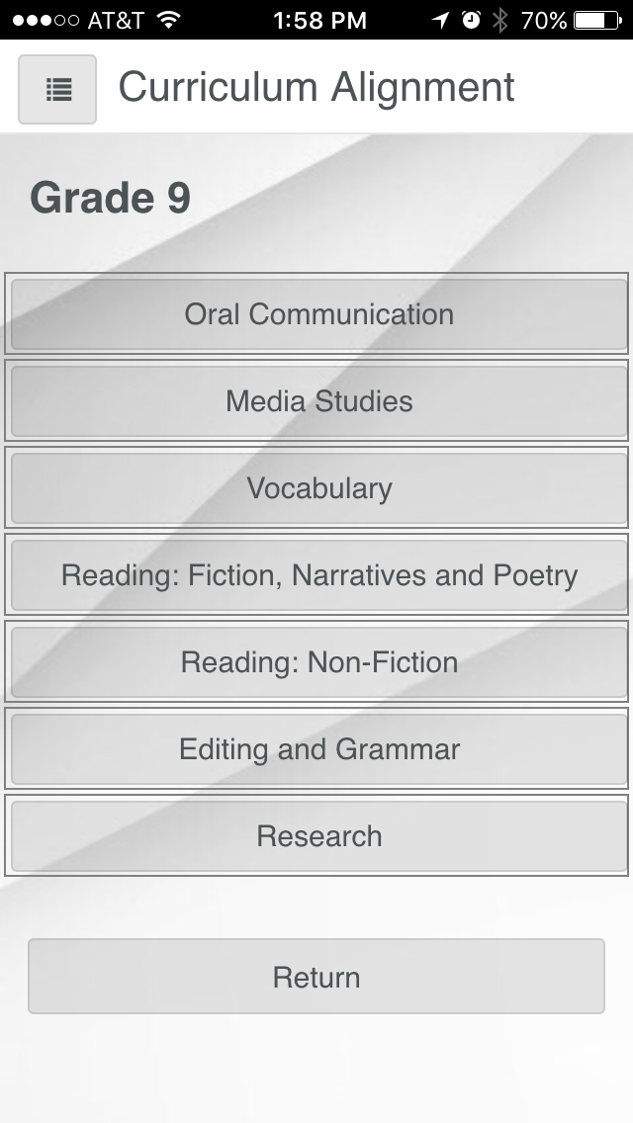Tap the battery indicator icon
Screen dimensions: 633x1123
(x=597, y=20)
